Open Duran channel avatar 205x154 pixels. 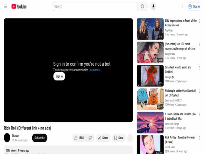click(x=7, y=138)
